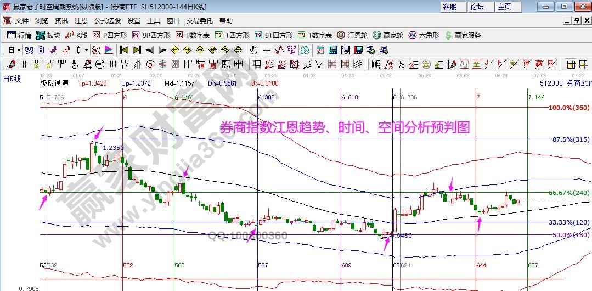The image size is (592, 291).
Task: Select the pink flag chart icon
Action: [108, 50]
